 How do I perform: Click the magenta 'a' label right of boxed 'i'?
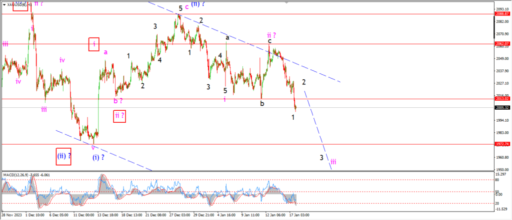tap(105, 52)
